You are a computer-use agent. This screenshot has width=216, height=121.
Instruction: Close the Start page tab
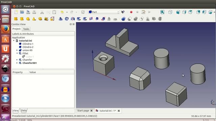[x=91, y=111]
